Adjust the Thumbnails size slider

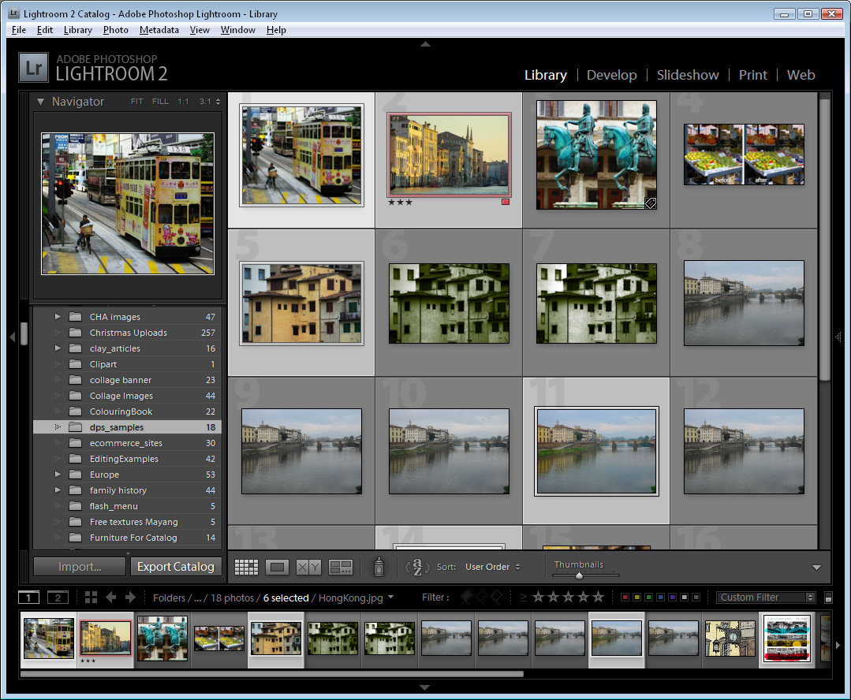click(580, 575)
